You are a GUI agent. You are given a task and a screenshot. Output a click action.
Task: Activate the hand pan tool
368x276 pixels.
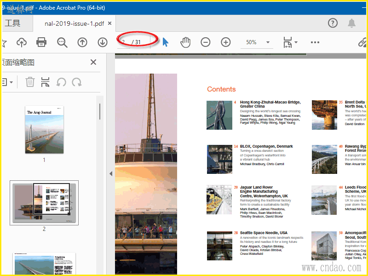(185, 42)
